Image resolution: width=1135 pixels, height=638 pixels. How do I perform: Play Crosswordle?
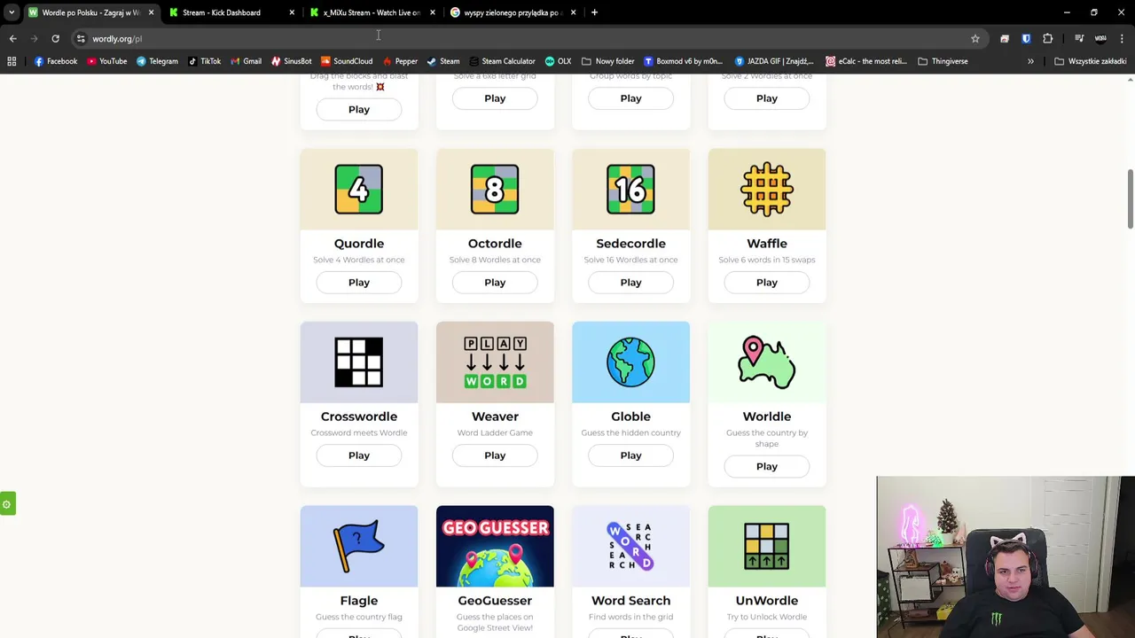359,455
